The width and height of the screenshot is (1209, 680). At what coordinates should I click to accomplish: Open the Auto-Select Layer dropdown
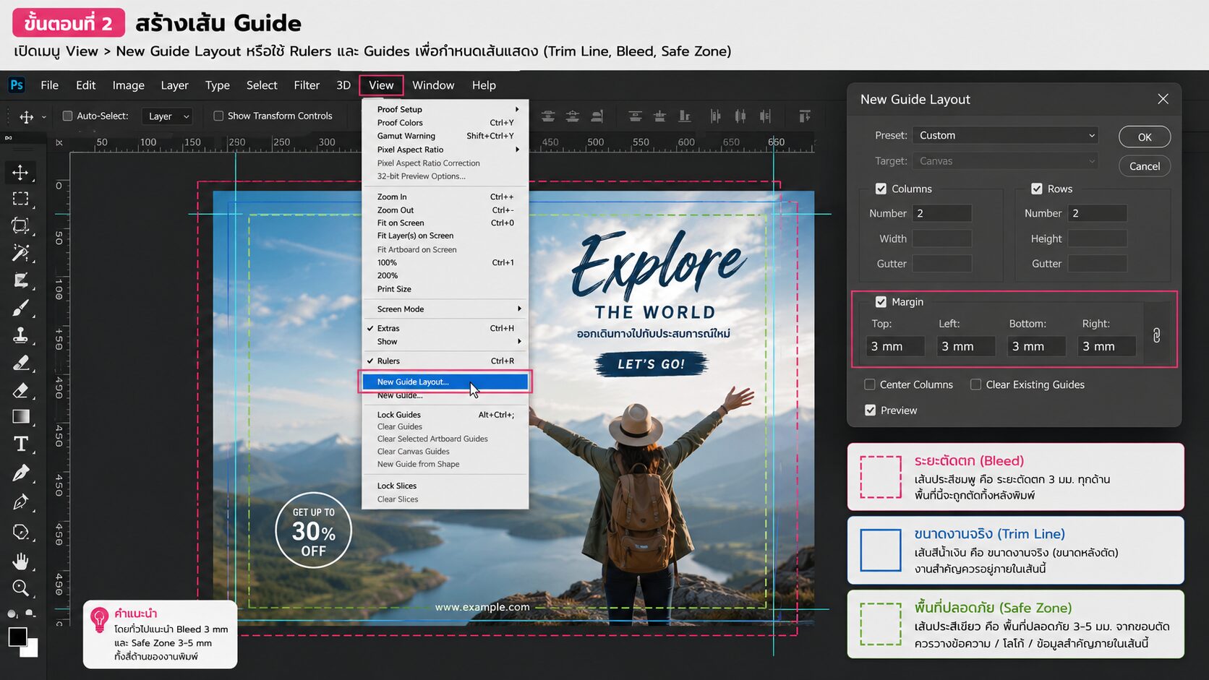click(x=168, y=116)
